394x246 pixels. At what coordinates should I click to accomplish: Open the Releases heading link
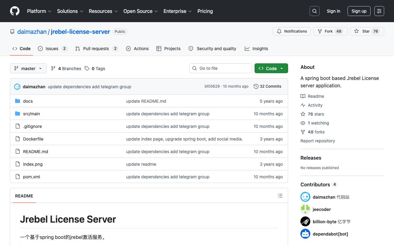(311, 158)
